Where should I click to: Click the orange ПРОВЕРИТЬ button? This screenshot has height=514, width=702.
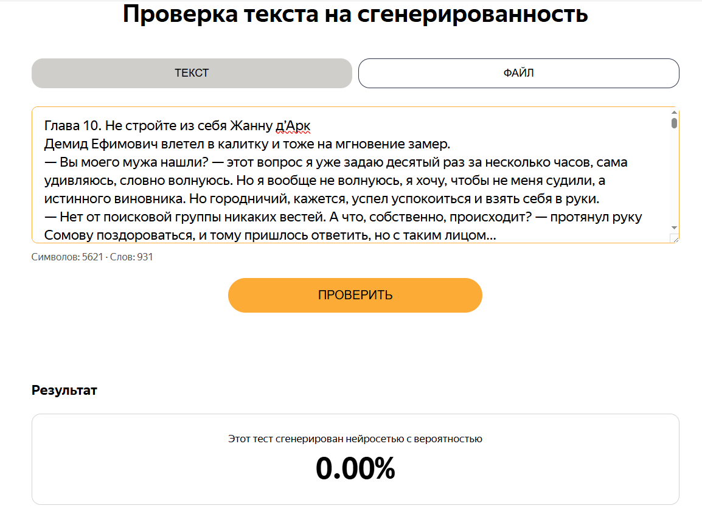[355, 295]
